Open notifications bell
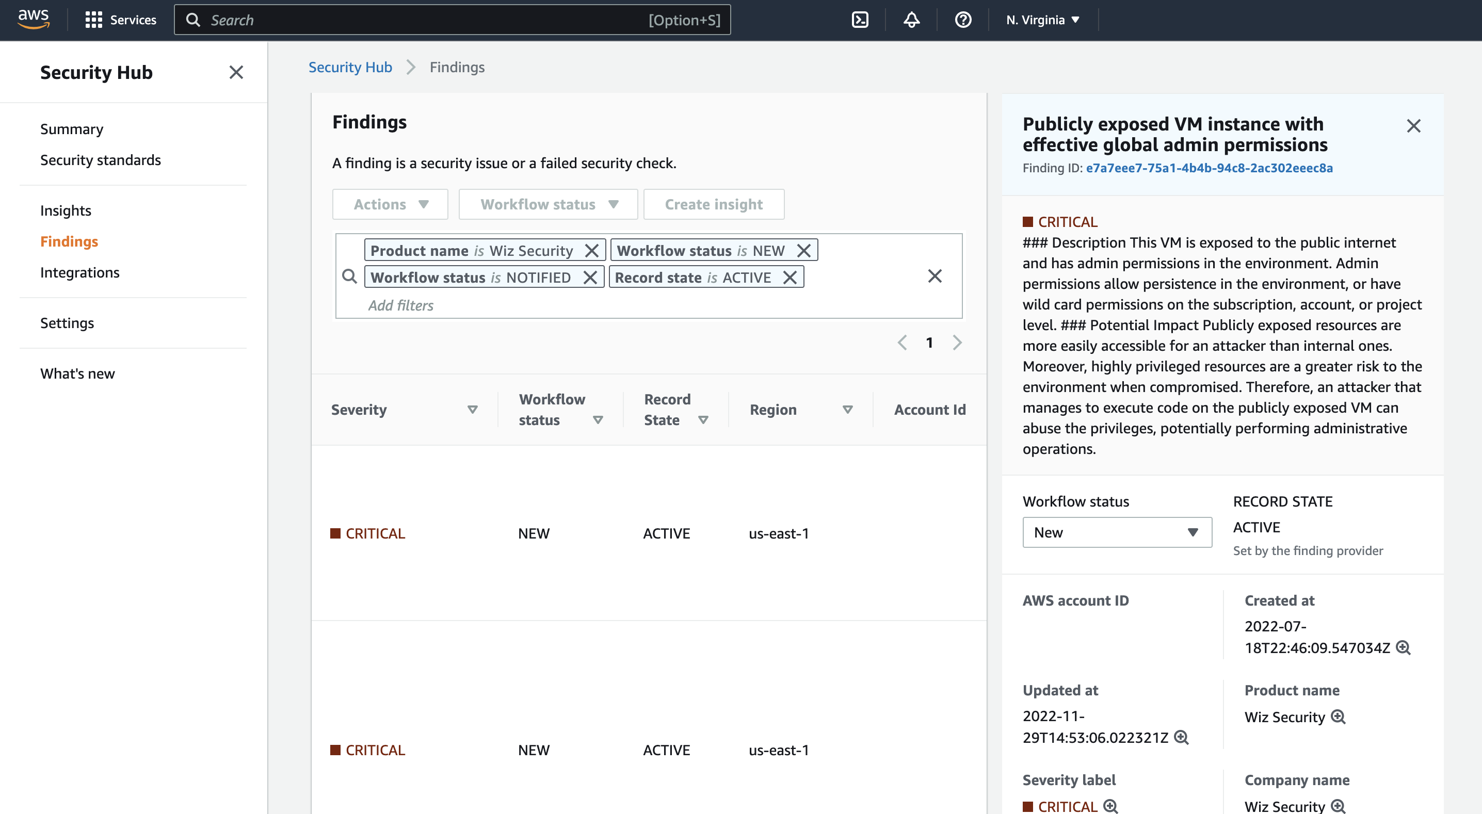This screenshot has height=814, width=1482. pyautogui.click(x=911, y=20)
